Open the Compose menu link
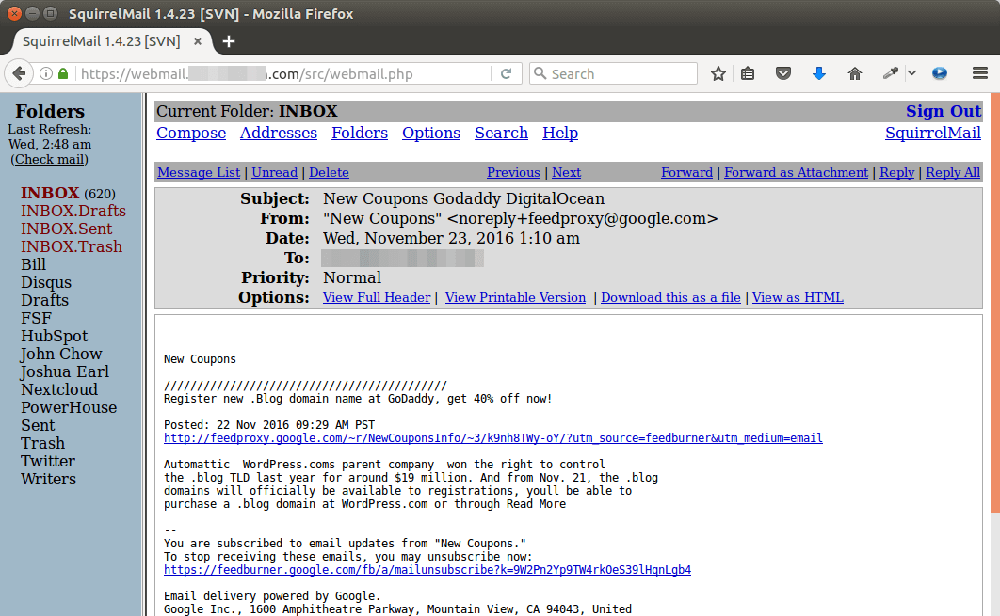 [191, 133]
